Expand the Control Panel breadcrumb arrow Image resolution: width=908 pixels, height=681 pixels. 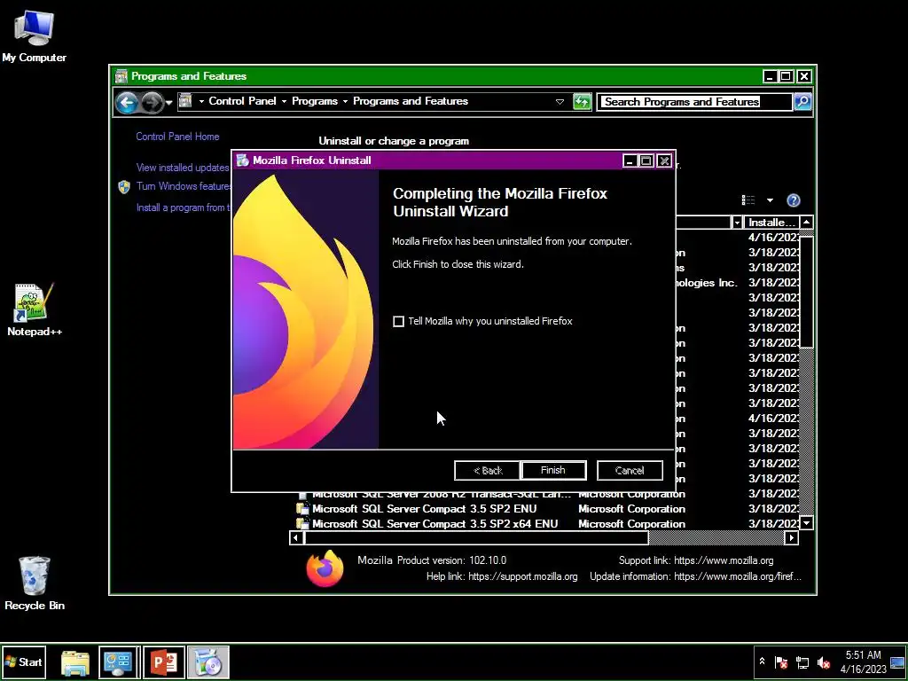coord(284,101)
